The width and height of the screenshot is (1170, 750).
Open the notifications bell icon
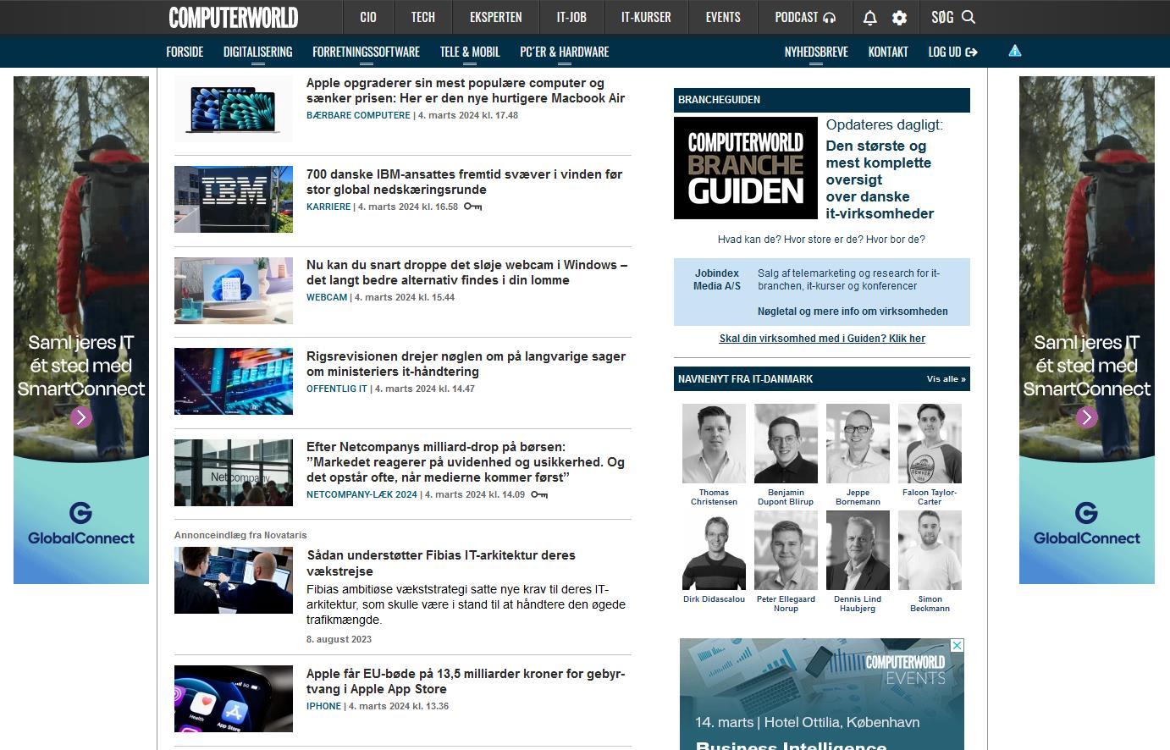(x=869, y=18)
